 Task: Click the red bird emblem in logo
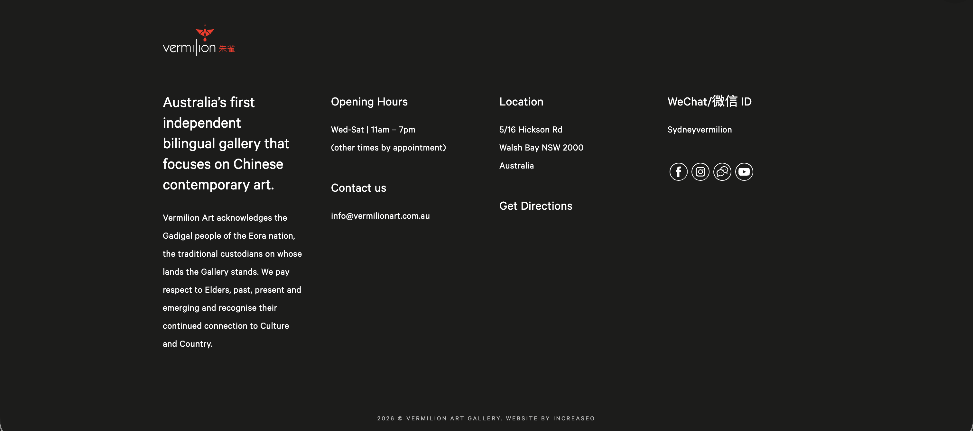[x=205, y=32]
